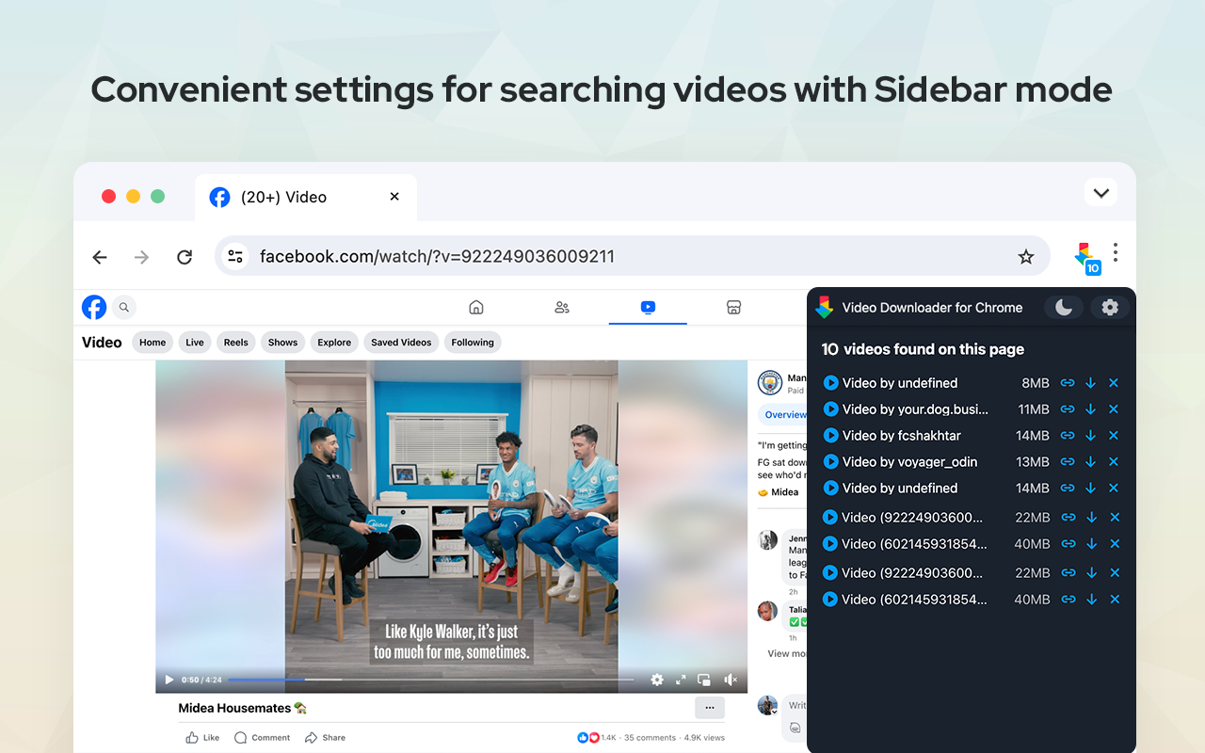The height and width of the screenshot is (753, 1205).
Task: Copy link of fcshakhtar video
Action: [1068, 436]
